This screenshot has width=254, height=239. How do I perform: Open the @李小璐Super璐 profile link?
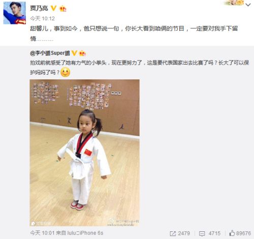(x=50, y=53)
